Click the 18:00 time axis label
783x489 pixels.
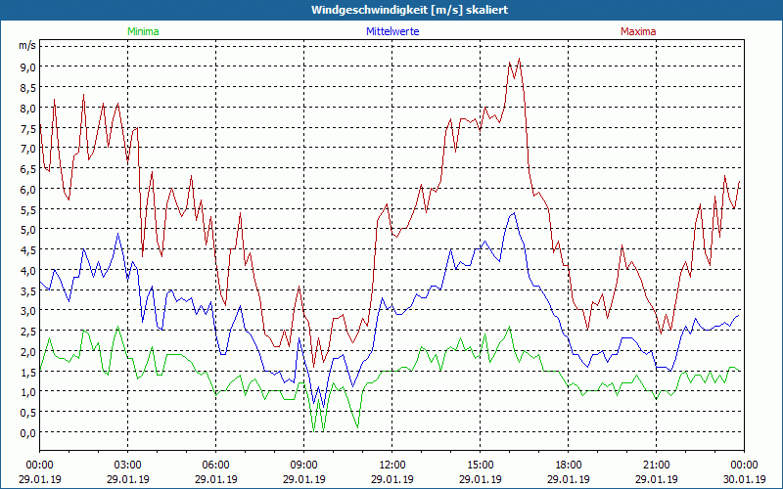(569, 465)
